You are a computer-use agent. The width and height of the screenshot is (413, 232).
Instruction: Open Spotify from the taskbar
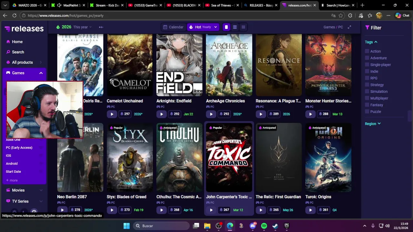pyautogui.click(x=264, y=226)
